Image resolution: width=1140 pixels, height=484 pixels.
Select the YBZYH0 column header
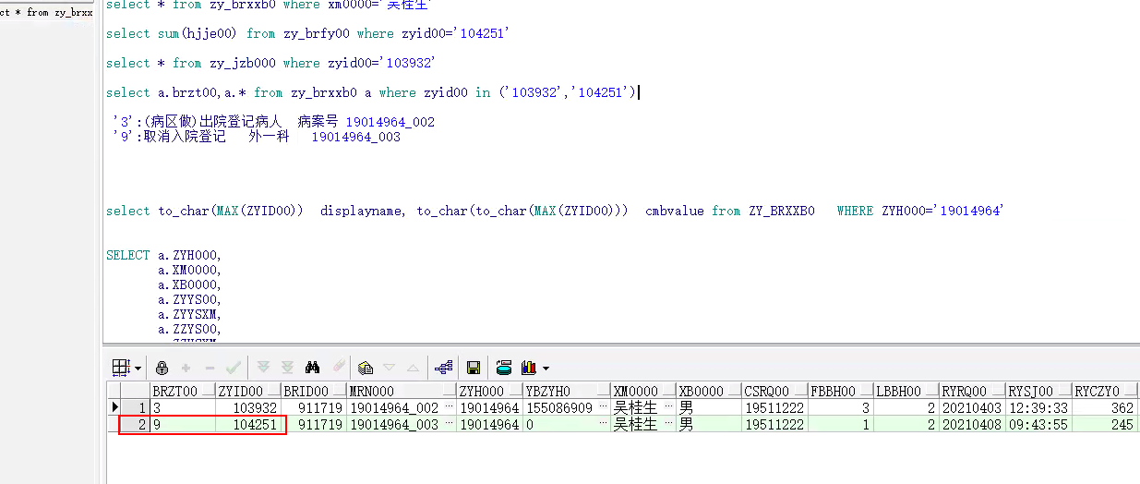[x=566, y=392]
